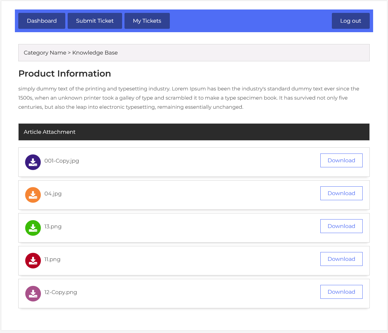Select the 12-Copy.png file name text

61,292
